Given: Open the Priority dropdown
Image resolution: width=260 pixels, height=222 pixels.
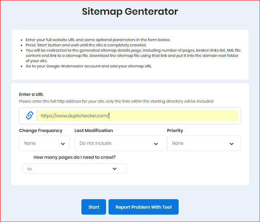Looking at the screenshot, I should pyautogui.click(x=204, y=143).
